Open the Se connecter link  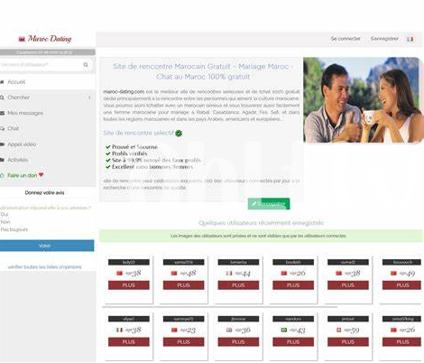pos(346,39)
